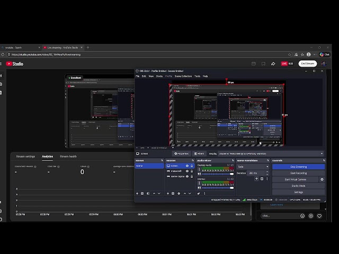Open Advanced Audio Properties link icon
This screenshot has height=254, width=339.
pyautogui.click(x=199, y=194)
